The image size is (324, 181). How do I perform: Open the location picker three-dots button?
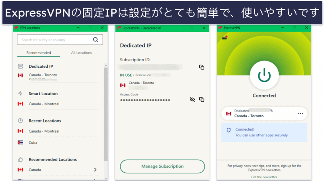301,114
